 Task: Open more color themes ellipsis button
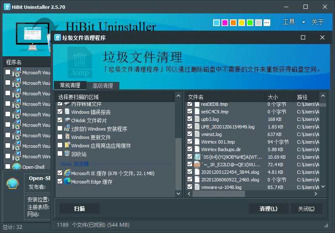point(267,23)
